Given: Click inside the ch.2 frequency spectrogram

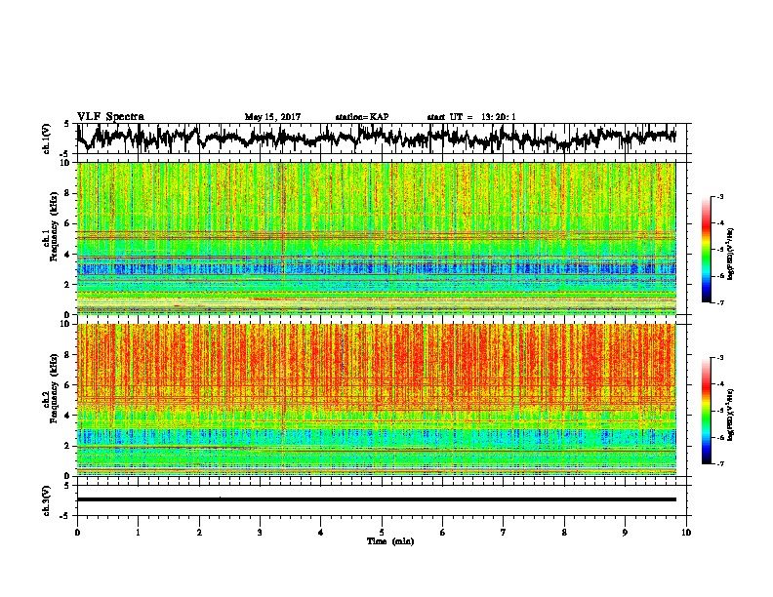Looking at the screenshot, I should click(376, 400).
